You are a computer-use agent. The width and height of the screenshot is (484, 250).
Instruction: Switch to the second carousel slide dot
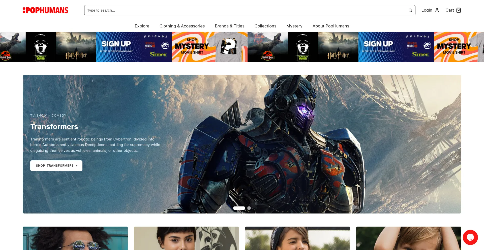[249, 208]
